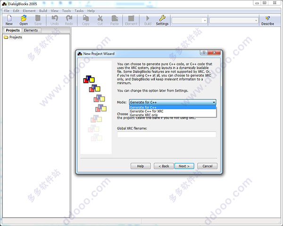Screen dimensions: 283x226
Task: Open the File menu
Action: [7, 11]
